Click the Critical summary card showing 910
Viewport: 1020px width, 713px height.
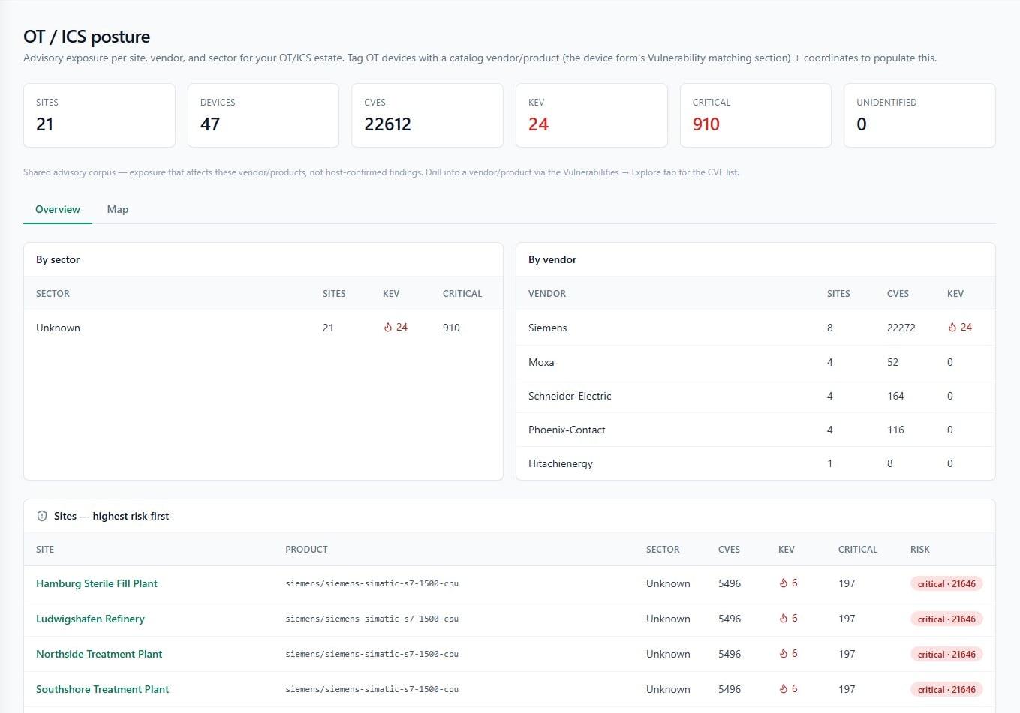[x=756, y=115]
